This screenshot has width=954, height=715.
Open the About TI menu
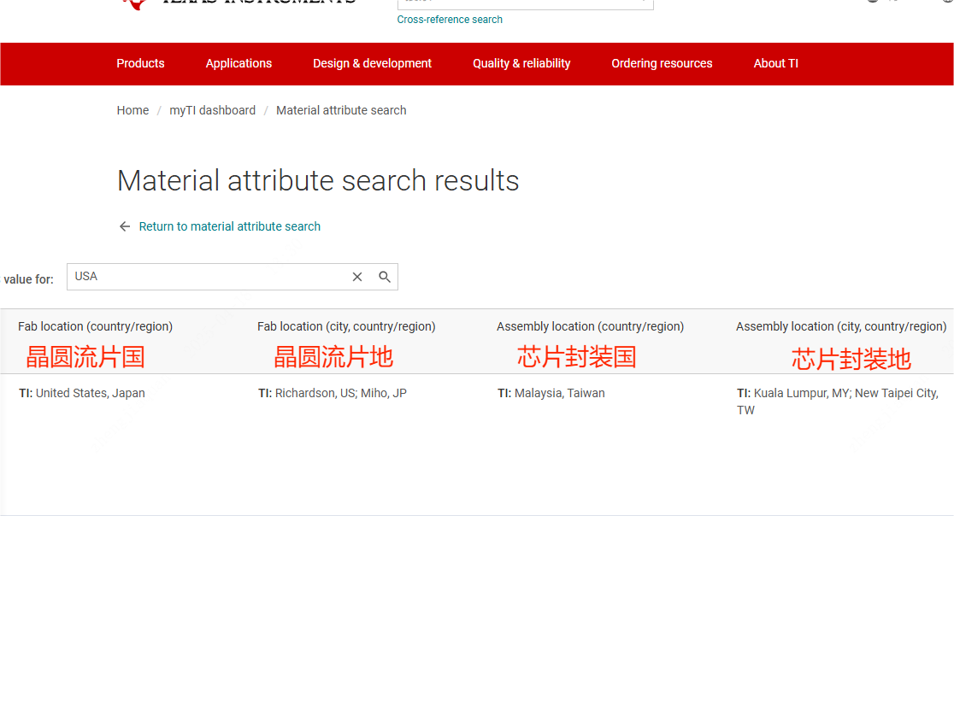[775, 63]
